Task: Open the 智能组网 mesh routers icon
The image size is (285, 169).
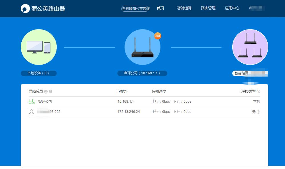Action: (250, 47)
